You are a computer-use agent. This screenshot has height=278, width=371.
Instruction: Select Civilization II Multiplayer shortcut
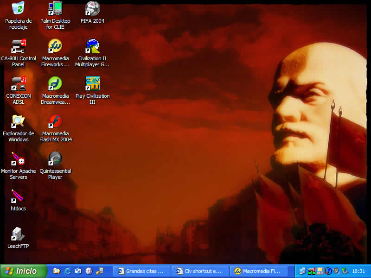[92, 46]
